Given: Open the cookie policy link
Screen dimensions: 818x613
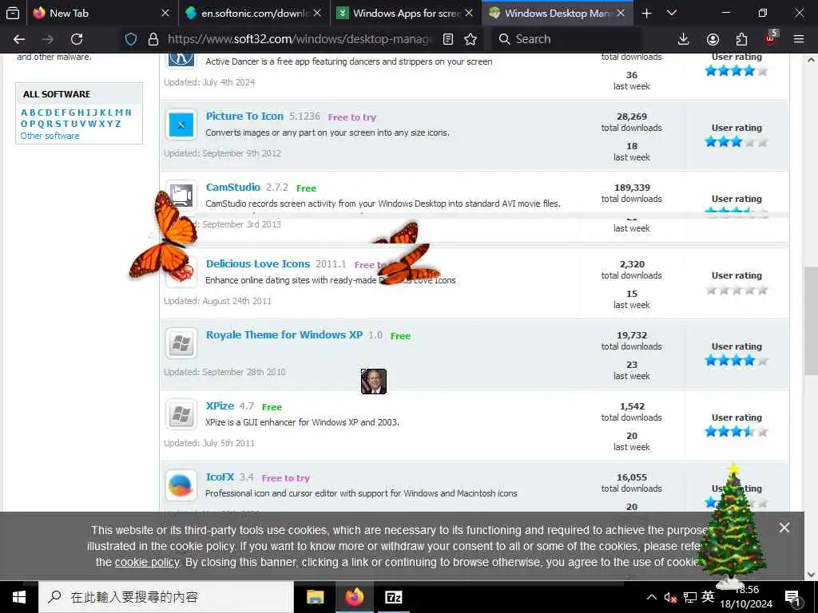Looking at the screenshot, I should pos(147,563).
